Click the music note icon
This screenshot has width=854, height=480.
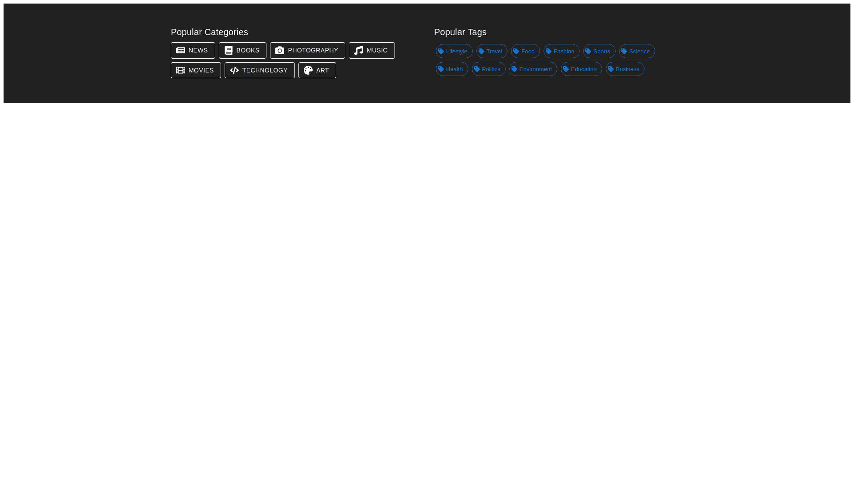pos(359,51)
